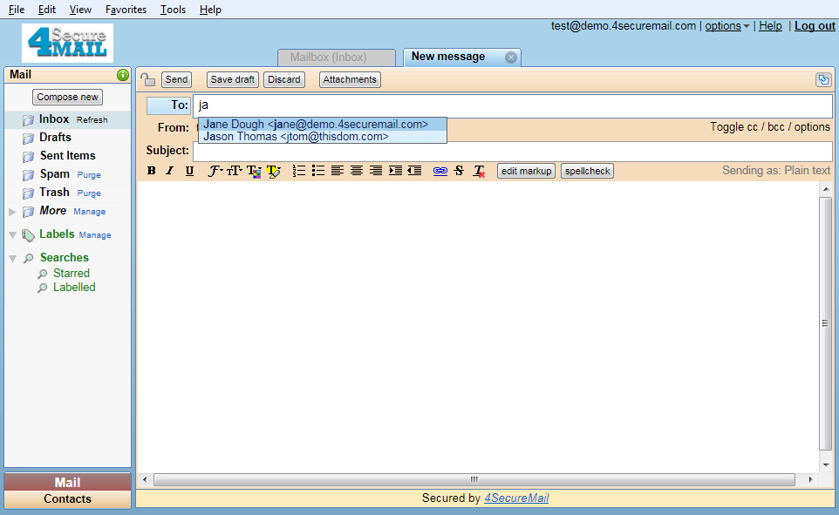Insert a numbered list
The width and height of the screenshot is (839, 515).
(299, 171)
